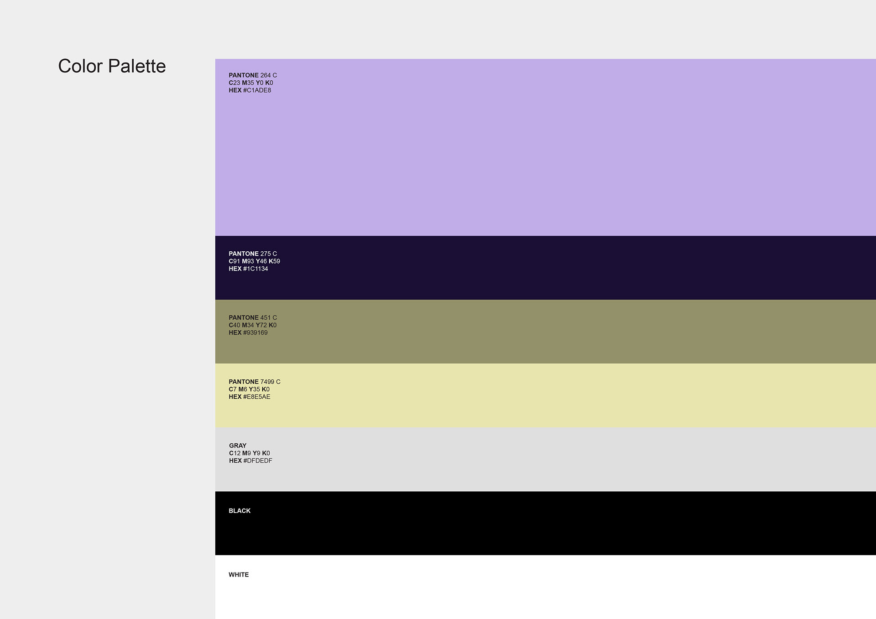Select the white swatch band
This screenshot has height=619, width=876.
click(545, 587)
